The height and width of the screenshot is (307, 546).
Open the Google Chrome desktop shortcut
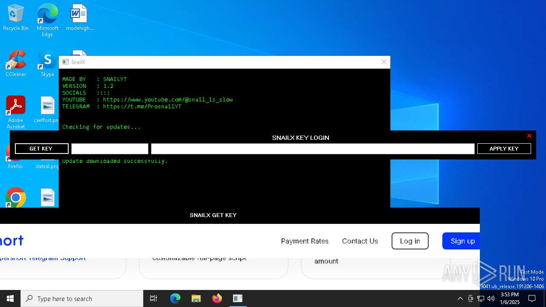tap(16, 197)
